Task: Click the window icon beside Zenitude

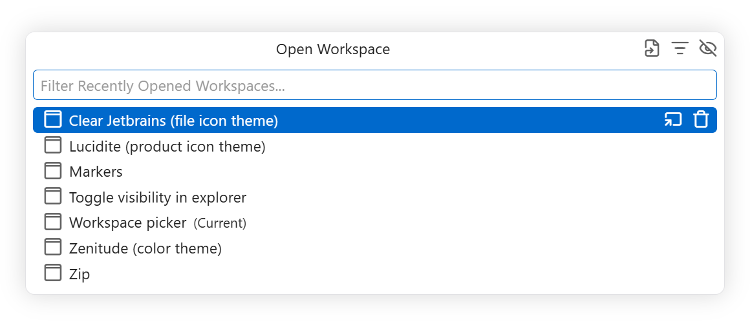Action: 53,247
